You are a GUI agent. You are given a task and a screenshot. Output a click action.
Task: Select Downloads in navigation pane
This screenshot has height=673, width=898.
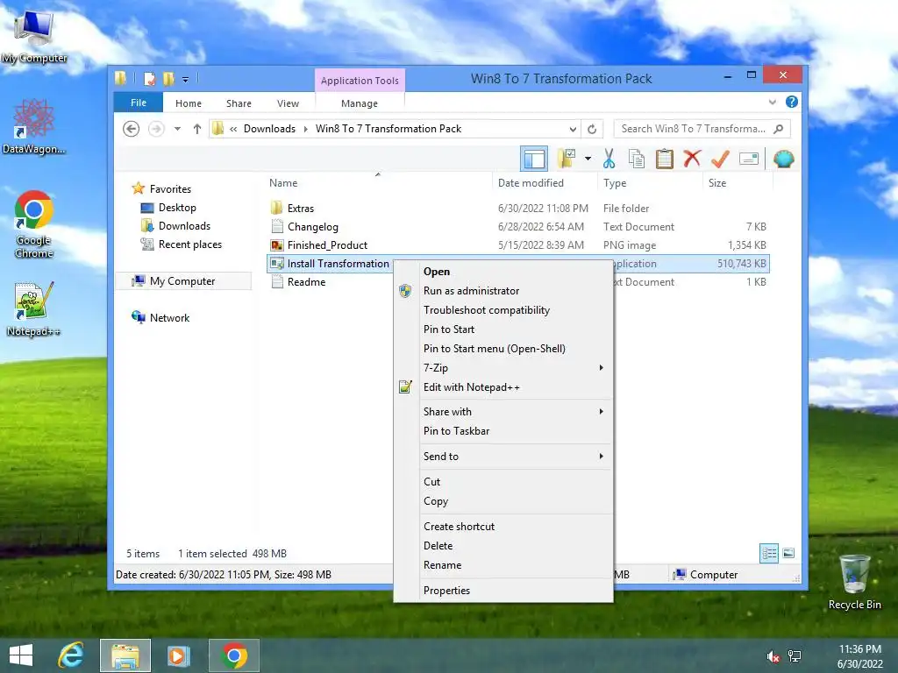click(x=184, y=226)
